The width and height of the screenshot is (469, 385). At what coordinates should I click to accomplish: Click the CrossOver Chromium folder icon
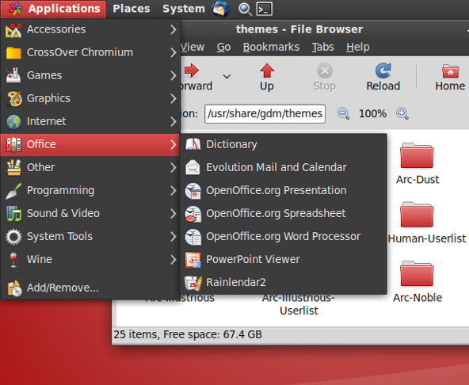tap(13, 53)
